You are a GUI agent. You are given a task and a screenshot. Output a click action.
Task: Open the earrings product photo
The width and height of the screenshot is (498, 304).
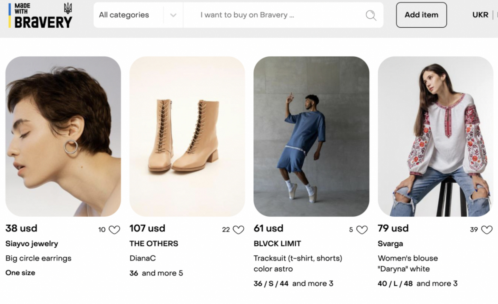63,136
